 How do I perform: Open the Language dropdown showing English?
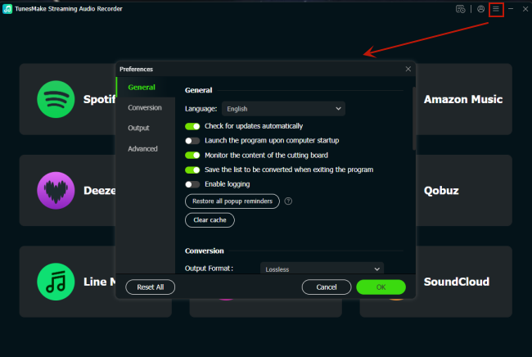[284, 109]
